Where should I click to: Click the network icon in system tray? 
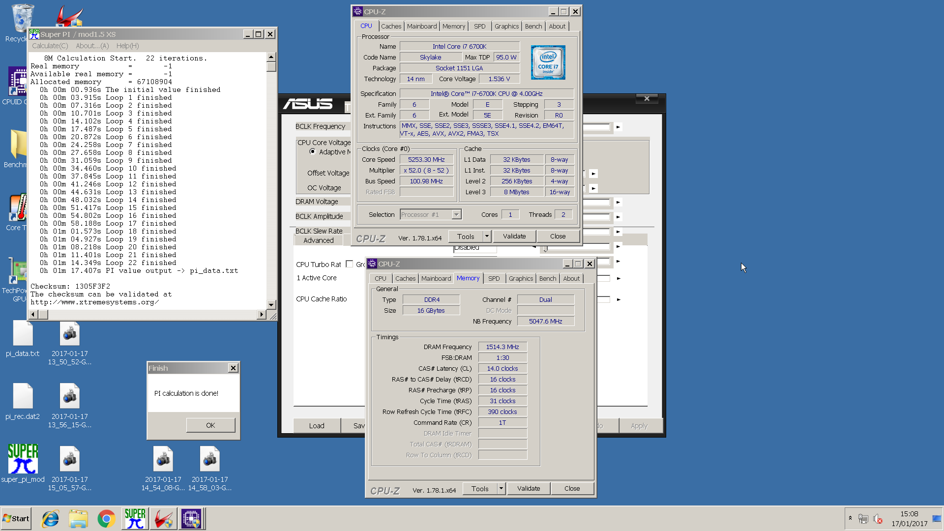(863, 519)
